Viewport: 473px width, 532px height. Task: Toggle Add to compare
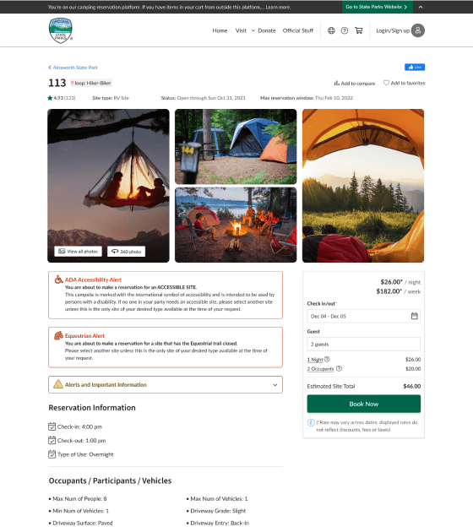[x=355, y=83]
